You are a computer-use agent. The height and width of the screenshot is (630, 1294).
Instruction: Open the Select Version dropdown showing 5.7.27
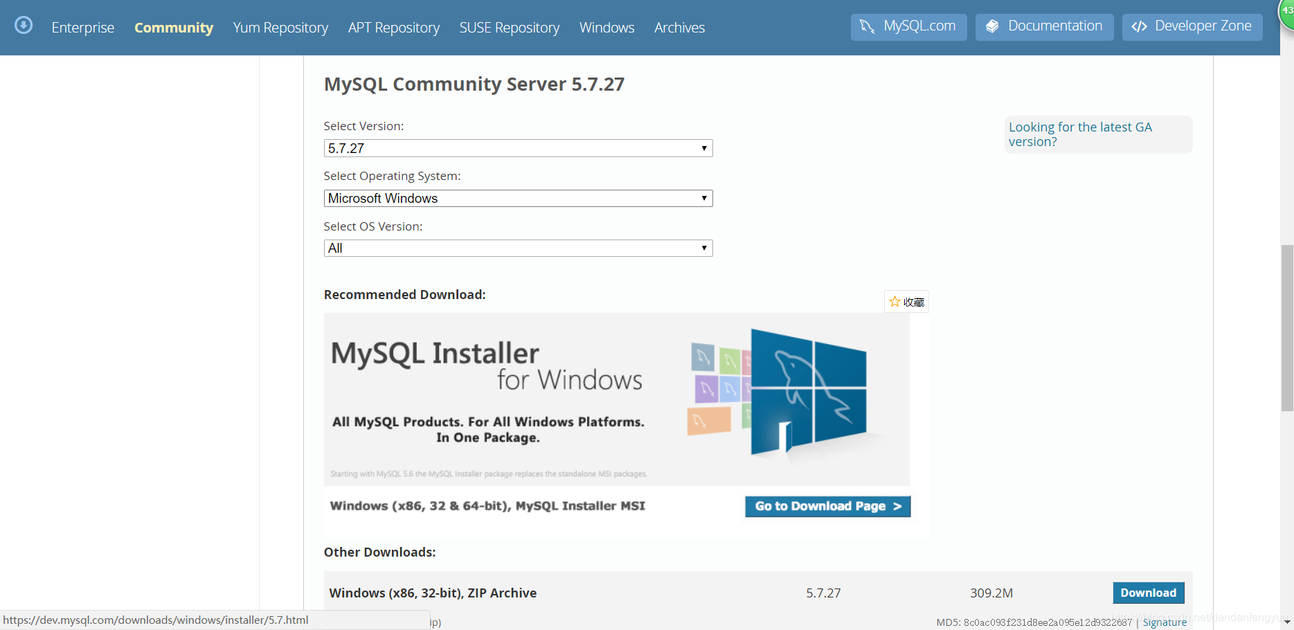point(519,148)
